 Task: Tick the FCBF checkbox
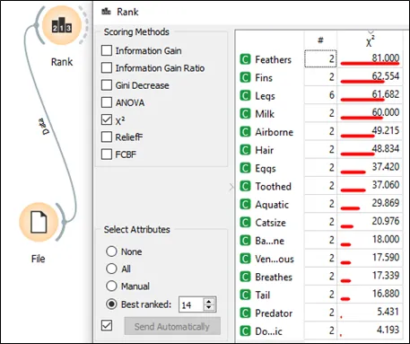[x=107, y=154]
